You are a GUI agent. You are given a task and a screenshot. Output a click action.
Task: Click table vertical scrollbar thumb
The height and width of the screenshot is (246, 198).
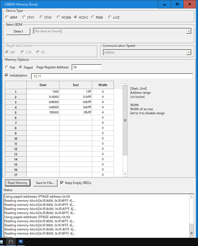125,120
